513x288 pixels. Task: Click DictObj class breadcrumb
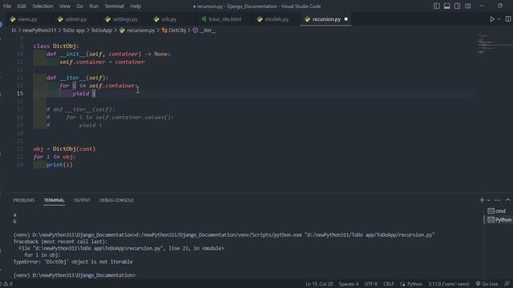[177, 30]
